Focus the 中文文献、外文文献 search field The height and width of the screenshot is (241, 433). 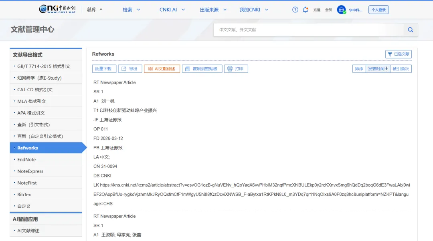[x=308, y=30]
